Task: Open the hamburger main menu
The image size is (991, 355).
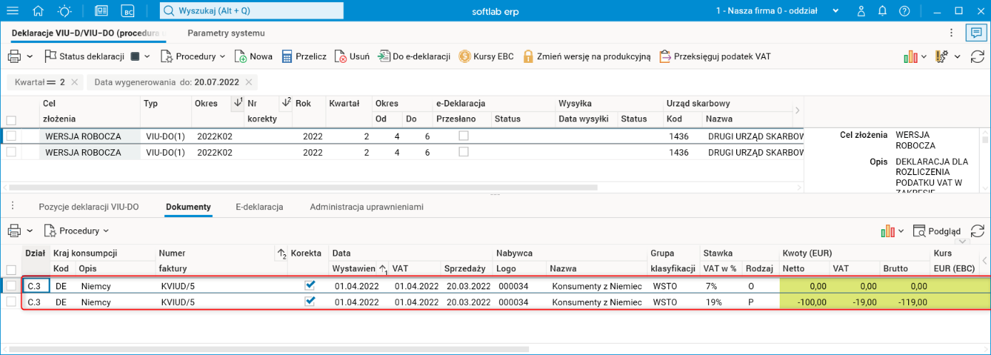Action: tap(12, 11)
